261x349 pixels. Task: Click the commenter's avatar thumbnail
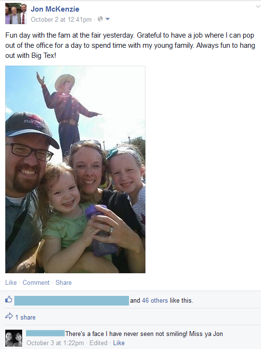[x=14, y=338]
